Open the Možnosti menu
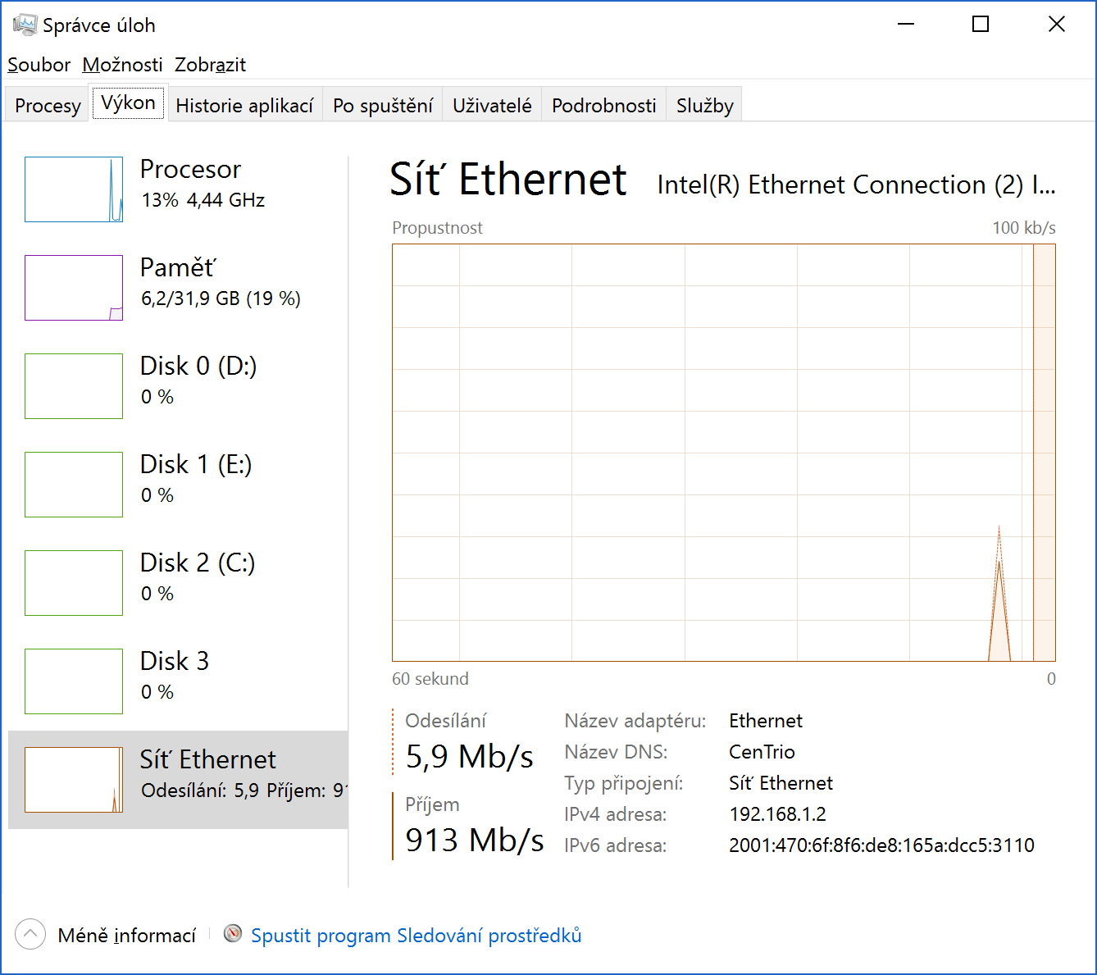Image resolution: width=1097 pixels, height=975 pixels. click(123, 65)
